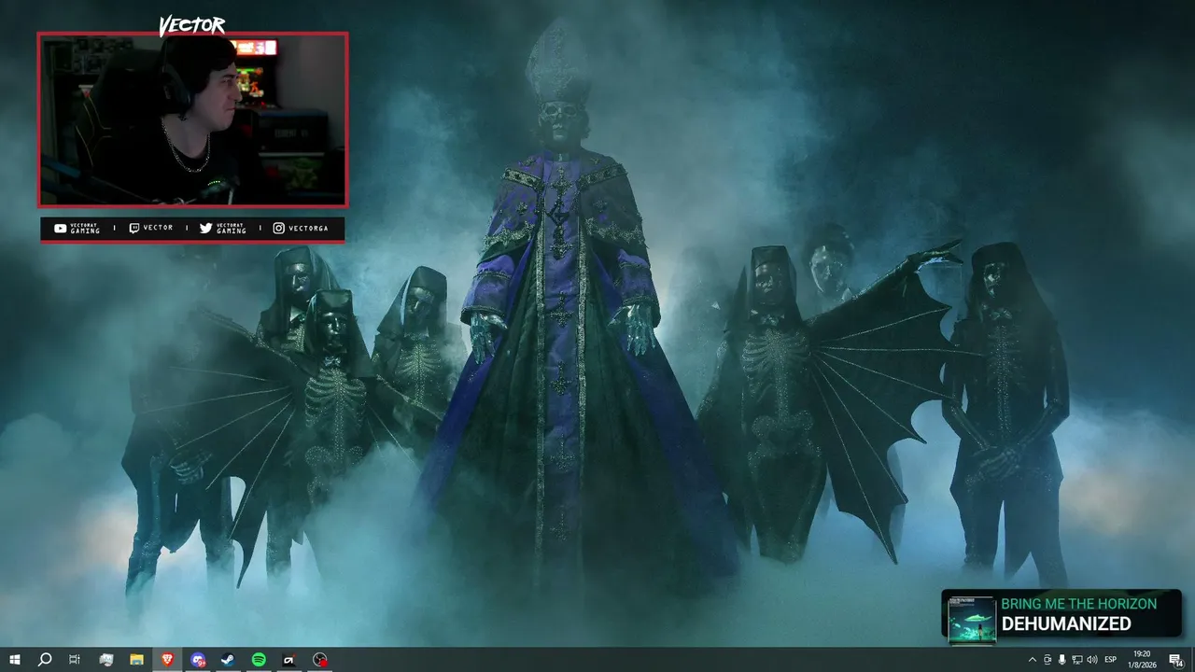Open the network tray icon
The height and width of the screenshot is (672, 1195).
click(1077, 660)
